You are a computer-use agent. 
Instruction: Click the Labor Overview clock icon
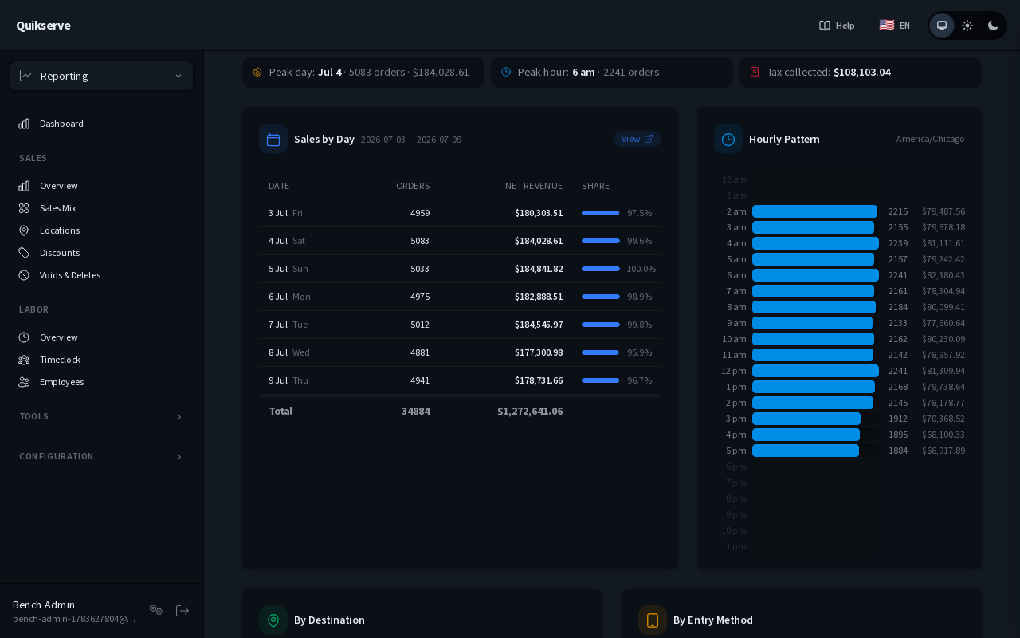coord(24,337)
